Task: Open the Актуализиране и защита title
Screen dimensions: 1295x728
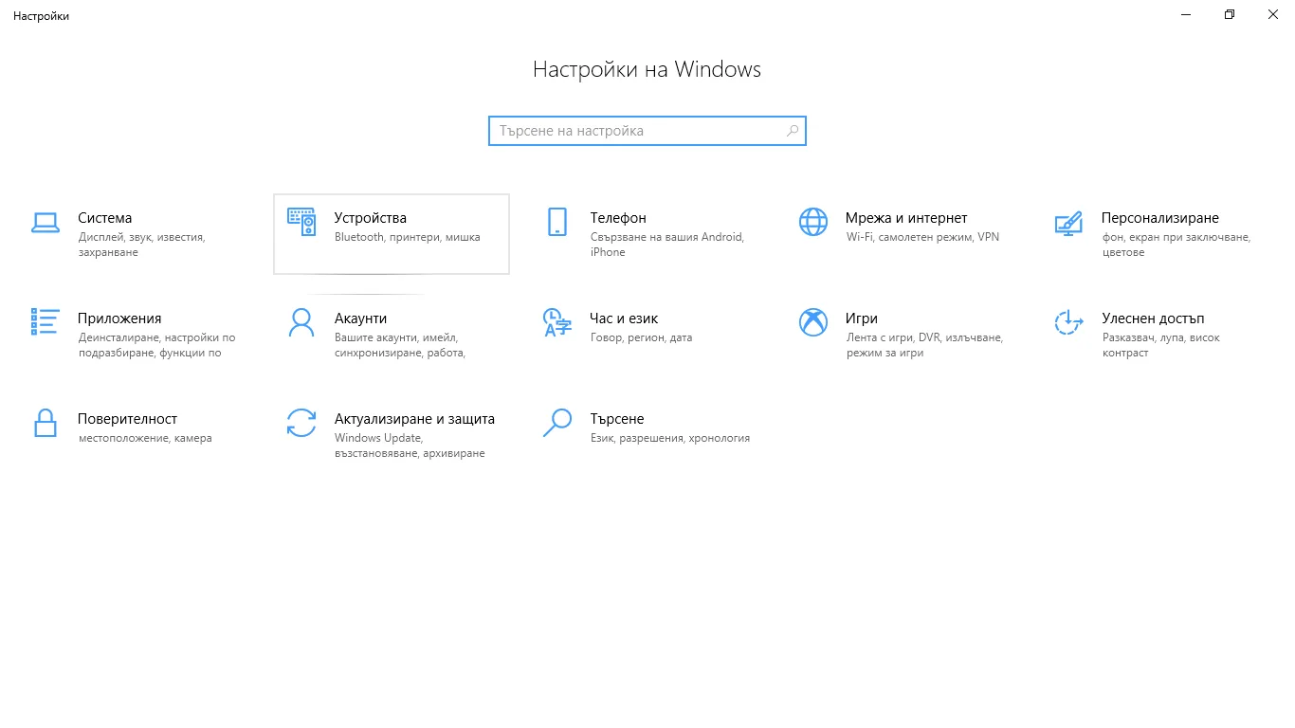Action: point(414,419)
